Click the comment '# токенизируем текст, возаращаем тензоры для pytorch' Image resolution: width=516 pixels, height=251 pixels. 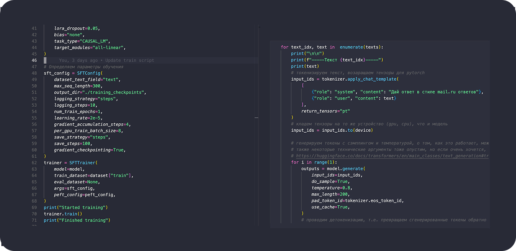[358, 73]
